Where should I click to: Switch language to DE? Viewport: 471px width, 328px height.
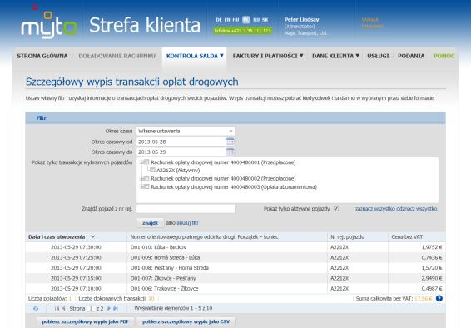point(219,20)
